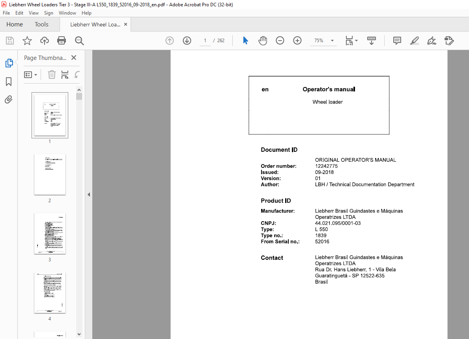Click the serial number 52016
Viewport: 469px width, 339px height.
pos(322,242)
